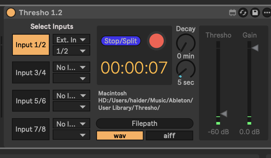This screenshot has height=158, width=271.
Task: Open the Ext. In input dropdown
Action: tap(71, 40)
